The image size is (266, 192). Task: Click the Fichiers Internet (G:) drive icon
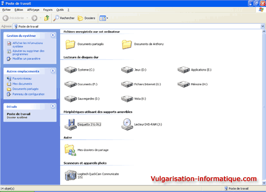[127, 84]
